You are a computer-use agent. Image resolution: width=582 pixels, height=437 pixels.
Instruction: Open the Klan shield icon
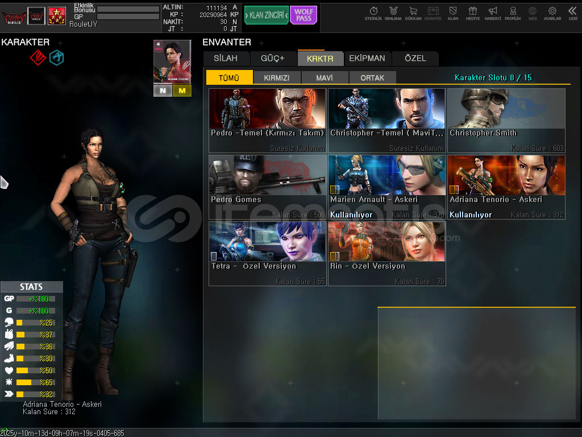(453, 13)
